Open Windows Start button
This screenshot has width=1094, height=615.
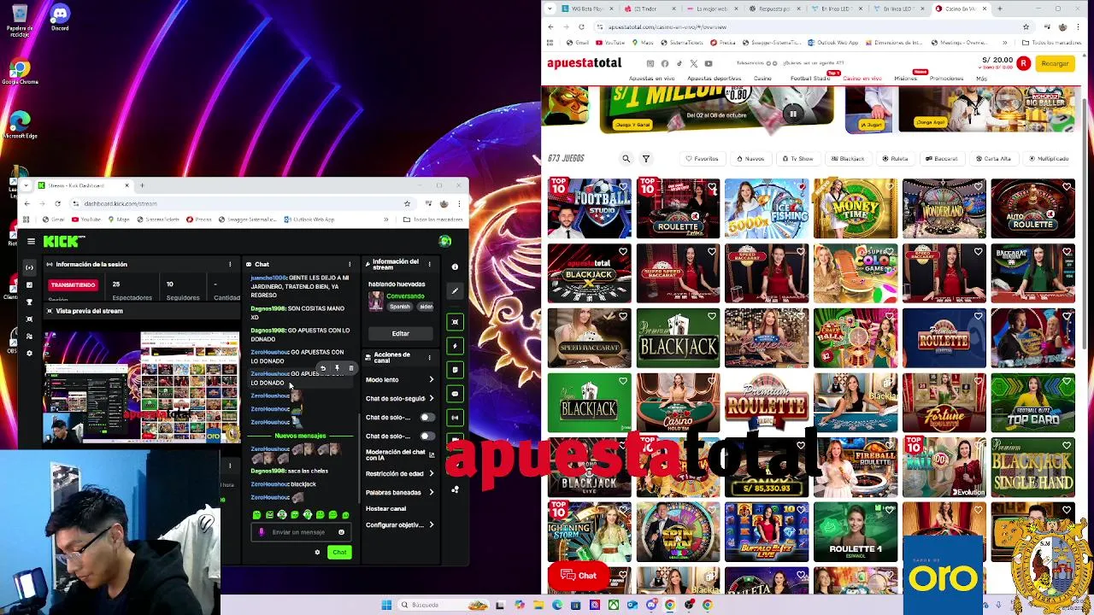pos(386,605)
